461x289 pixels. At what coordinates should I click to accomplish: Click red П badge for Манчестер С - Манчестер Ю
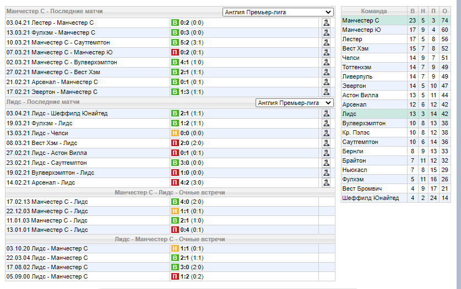coord(175,53)
